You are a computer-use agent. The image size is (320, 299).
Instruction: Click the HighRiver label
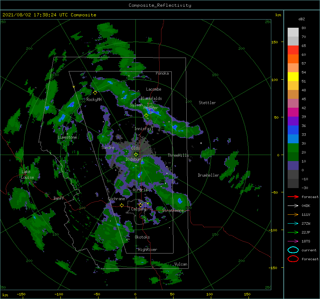pos(148,250)
